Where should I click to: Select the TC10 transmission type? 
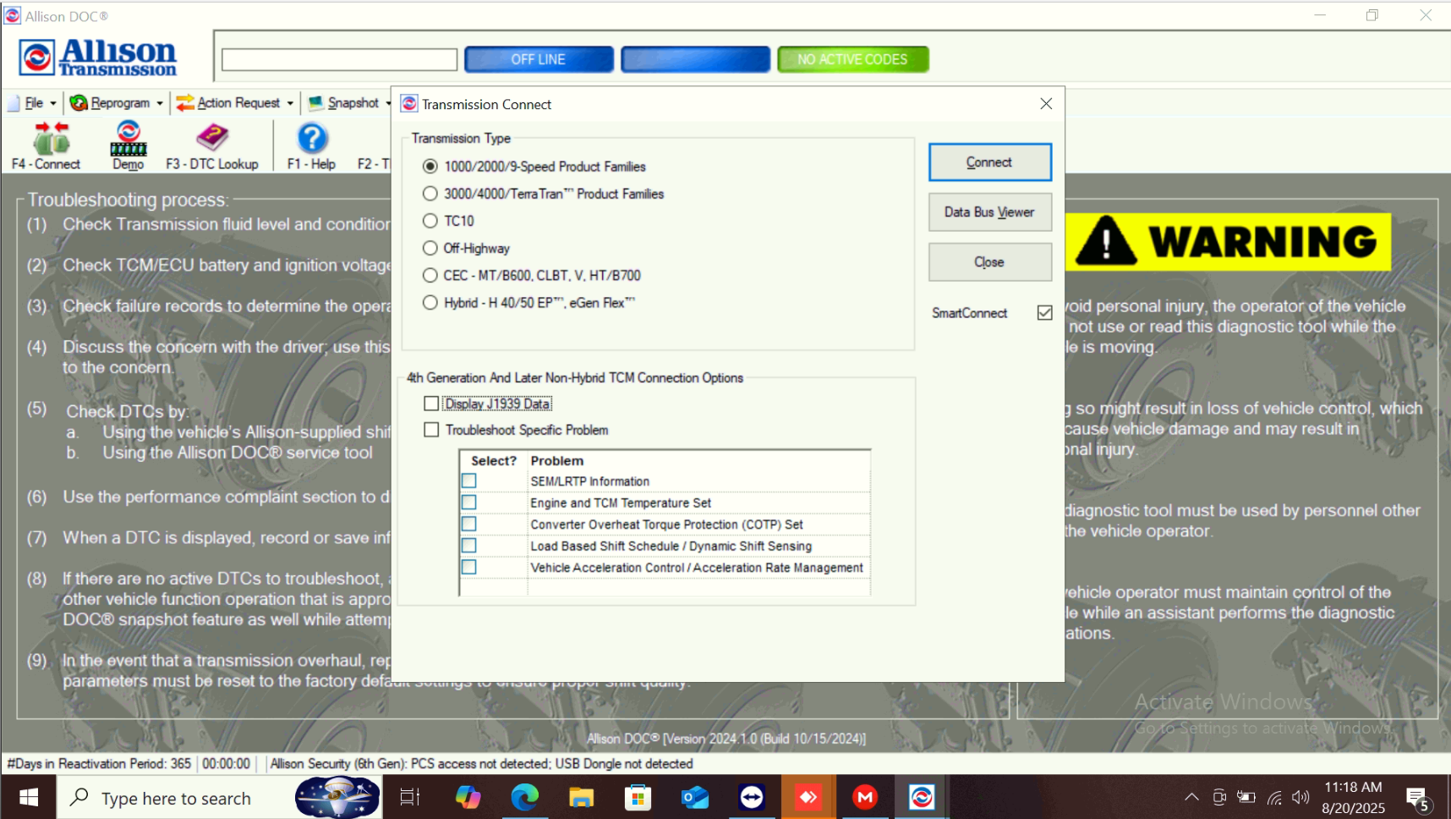tap(430, 221)
